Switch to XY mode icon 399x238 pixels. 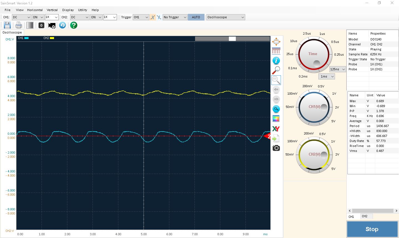276,129
